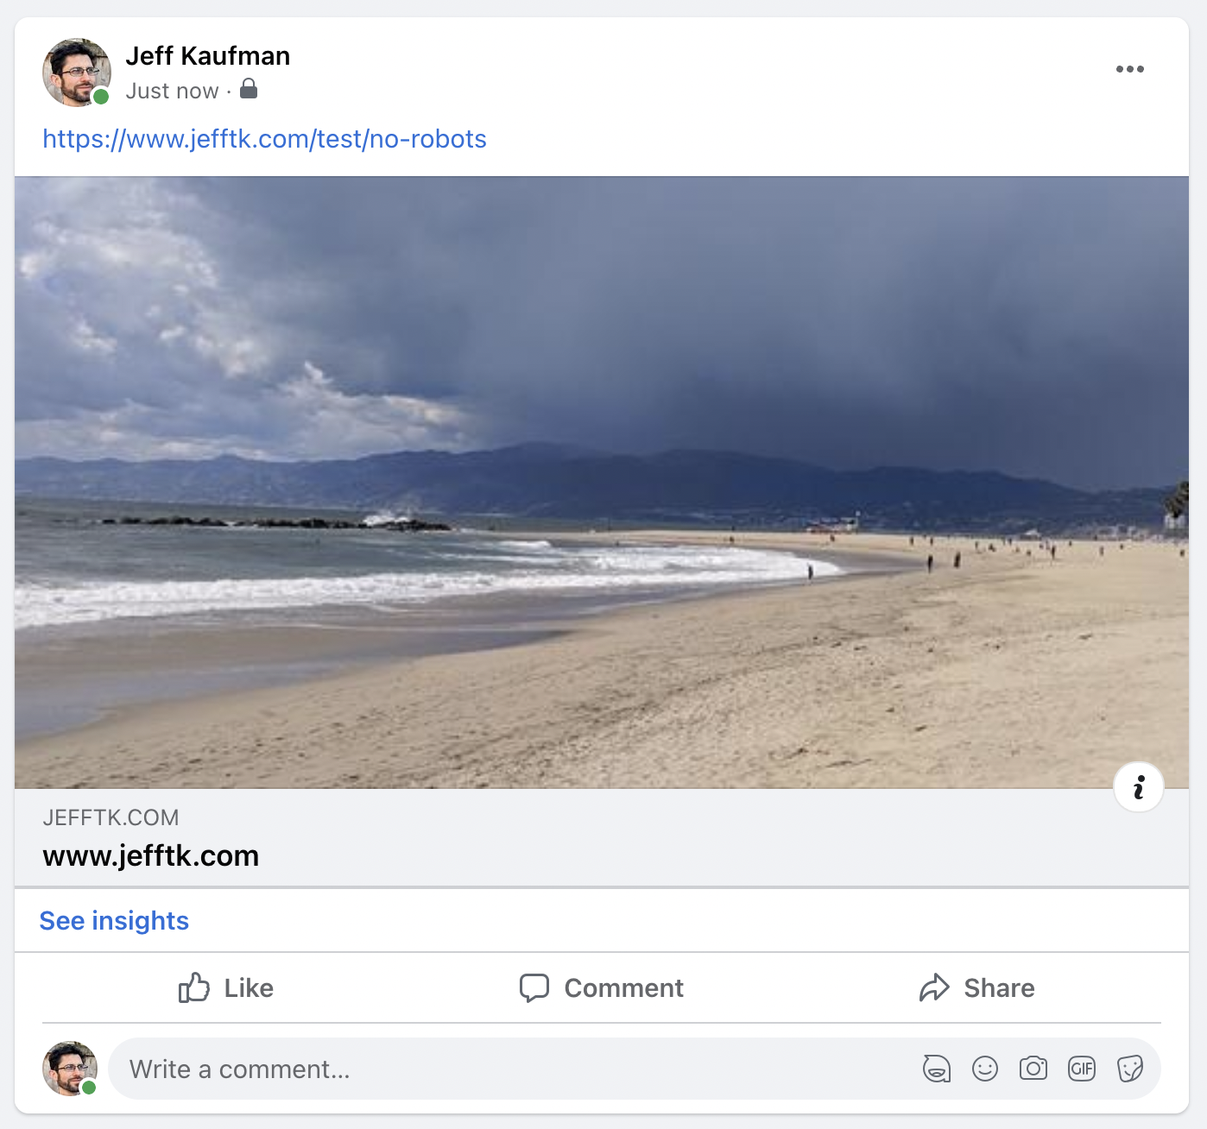Click the profile picture beside the comment box

(x=71, y=1069)
